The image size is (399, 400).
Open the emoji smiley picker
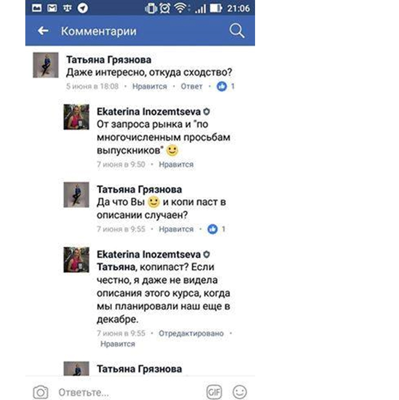tap(240, 392)
